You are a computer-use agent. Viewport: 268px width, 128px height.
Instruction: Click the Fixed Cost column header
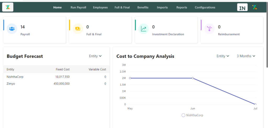[x=63, y=69]
